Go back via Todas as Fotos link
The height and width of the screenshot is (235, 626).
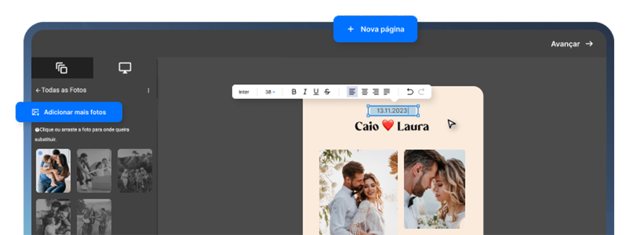(61, 90)
